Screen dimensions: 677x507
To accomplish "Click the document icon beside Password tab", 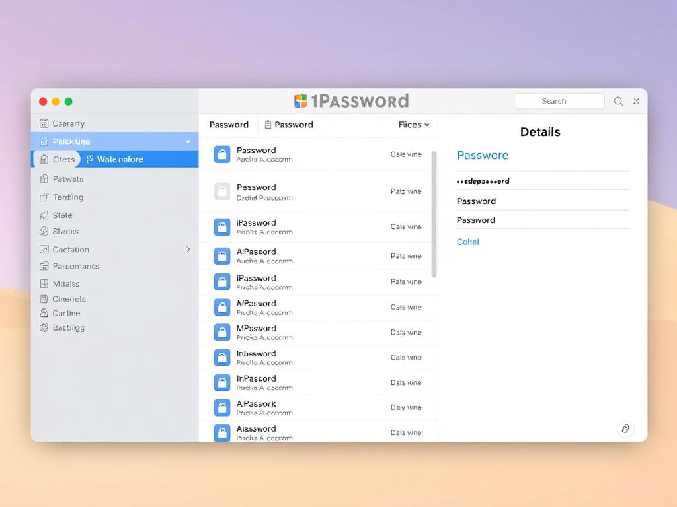I will point(268,125).
